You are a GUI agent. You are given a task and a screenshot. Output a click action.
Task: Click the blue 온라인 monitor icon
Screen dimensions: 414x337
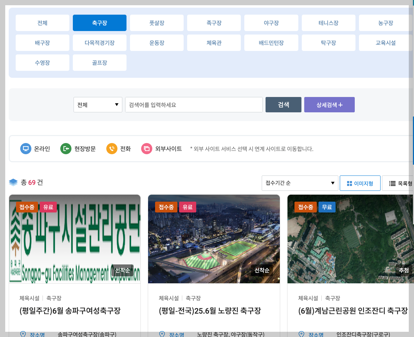click(25, 149)
